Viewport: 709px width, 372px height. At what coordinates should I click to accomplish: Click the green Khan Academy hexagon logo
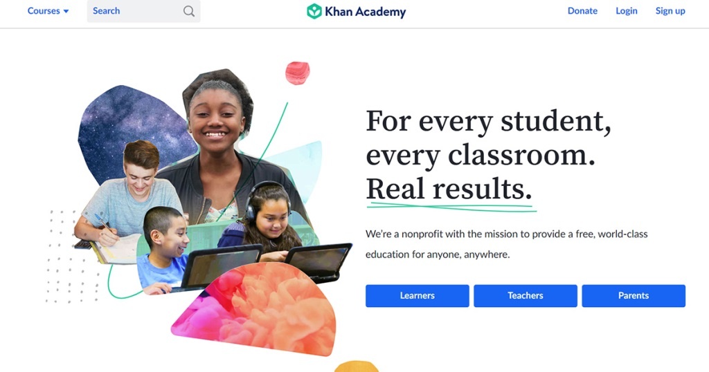coord(314,11)
